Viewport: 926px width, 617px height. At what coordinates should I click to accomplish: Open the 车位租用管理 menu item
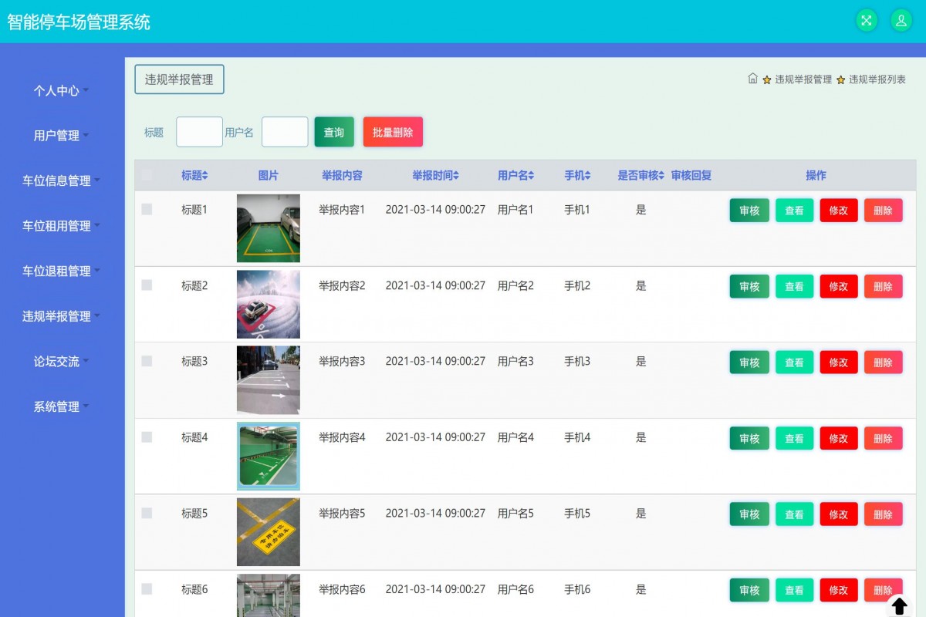[x=57, y=226]
